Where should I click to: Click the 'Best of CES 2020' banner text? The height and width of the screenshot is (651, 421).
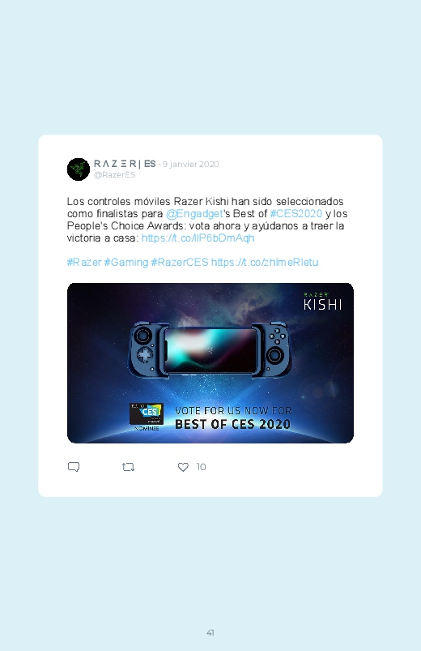[232, 424]
